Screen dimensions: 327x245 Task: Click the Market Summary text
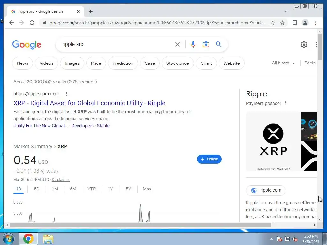pyautogui.click(x=33, y=146)
